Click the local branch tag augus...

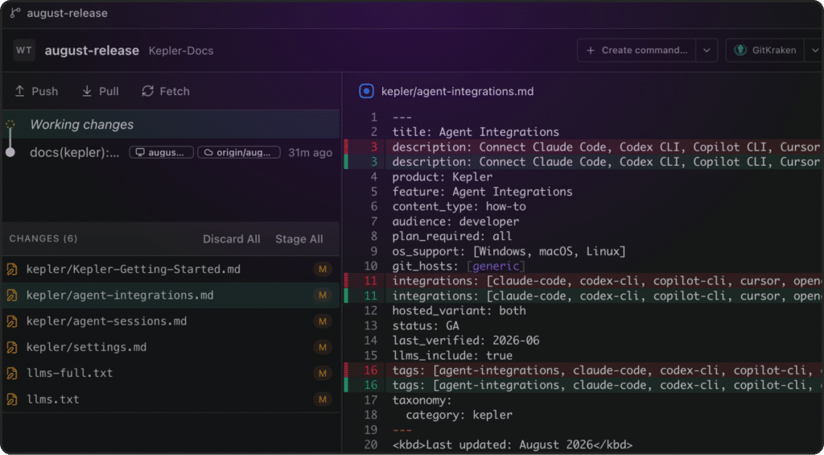(x=162, y=152)
